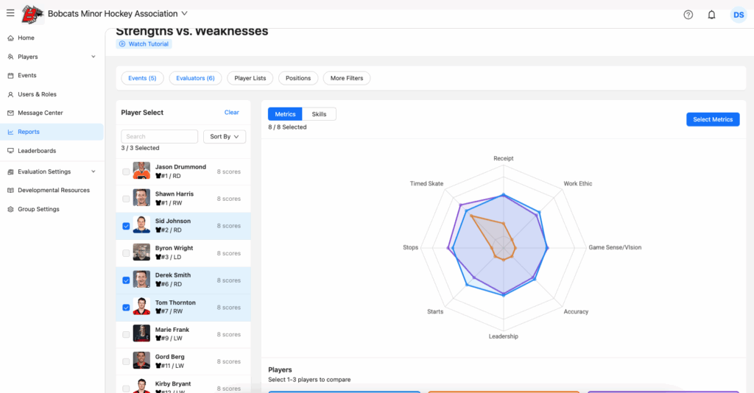Expand the Players sidebar section

[93, 57]
